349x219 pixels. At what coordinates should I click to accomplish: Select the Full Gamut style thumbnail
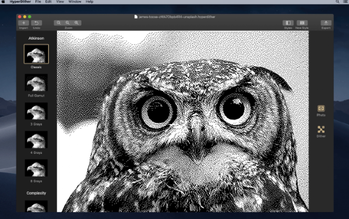36,83
